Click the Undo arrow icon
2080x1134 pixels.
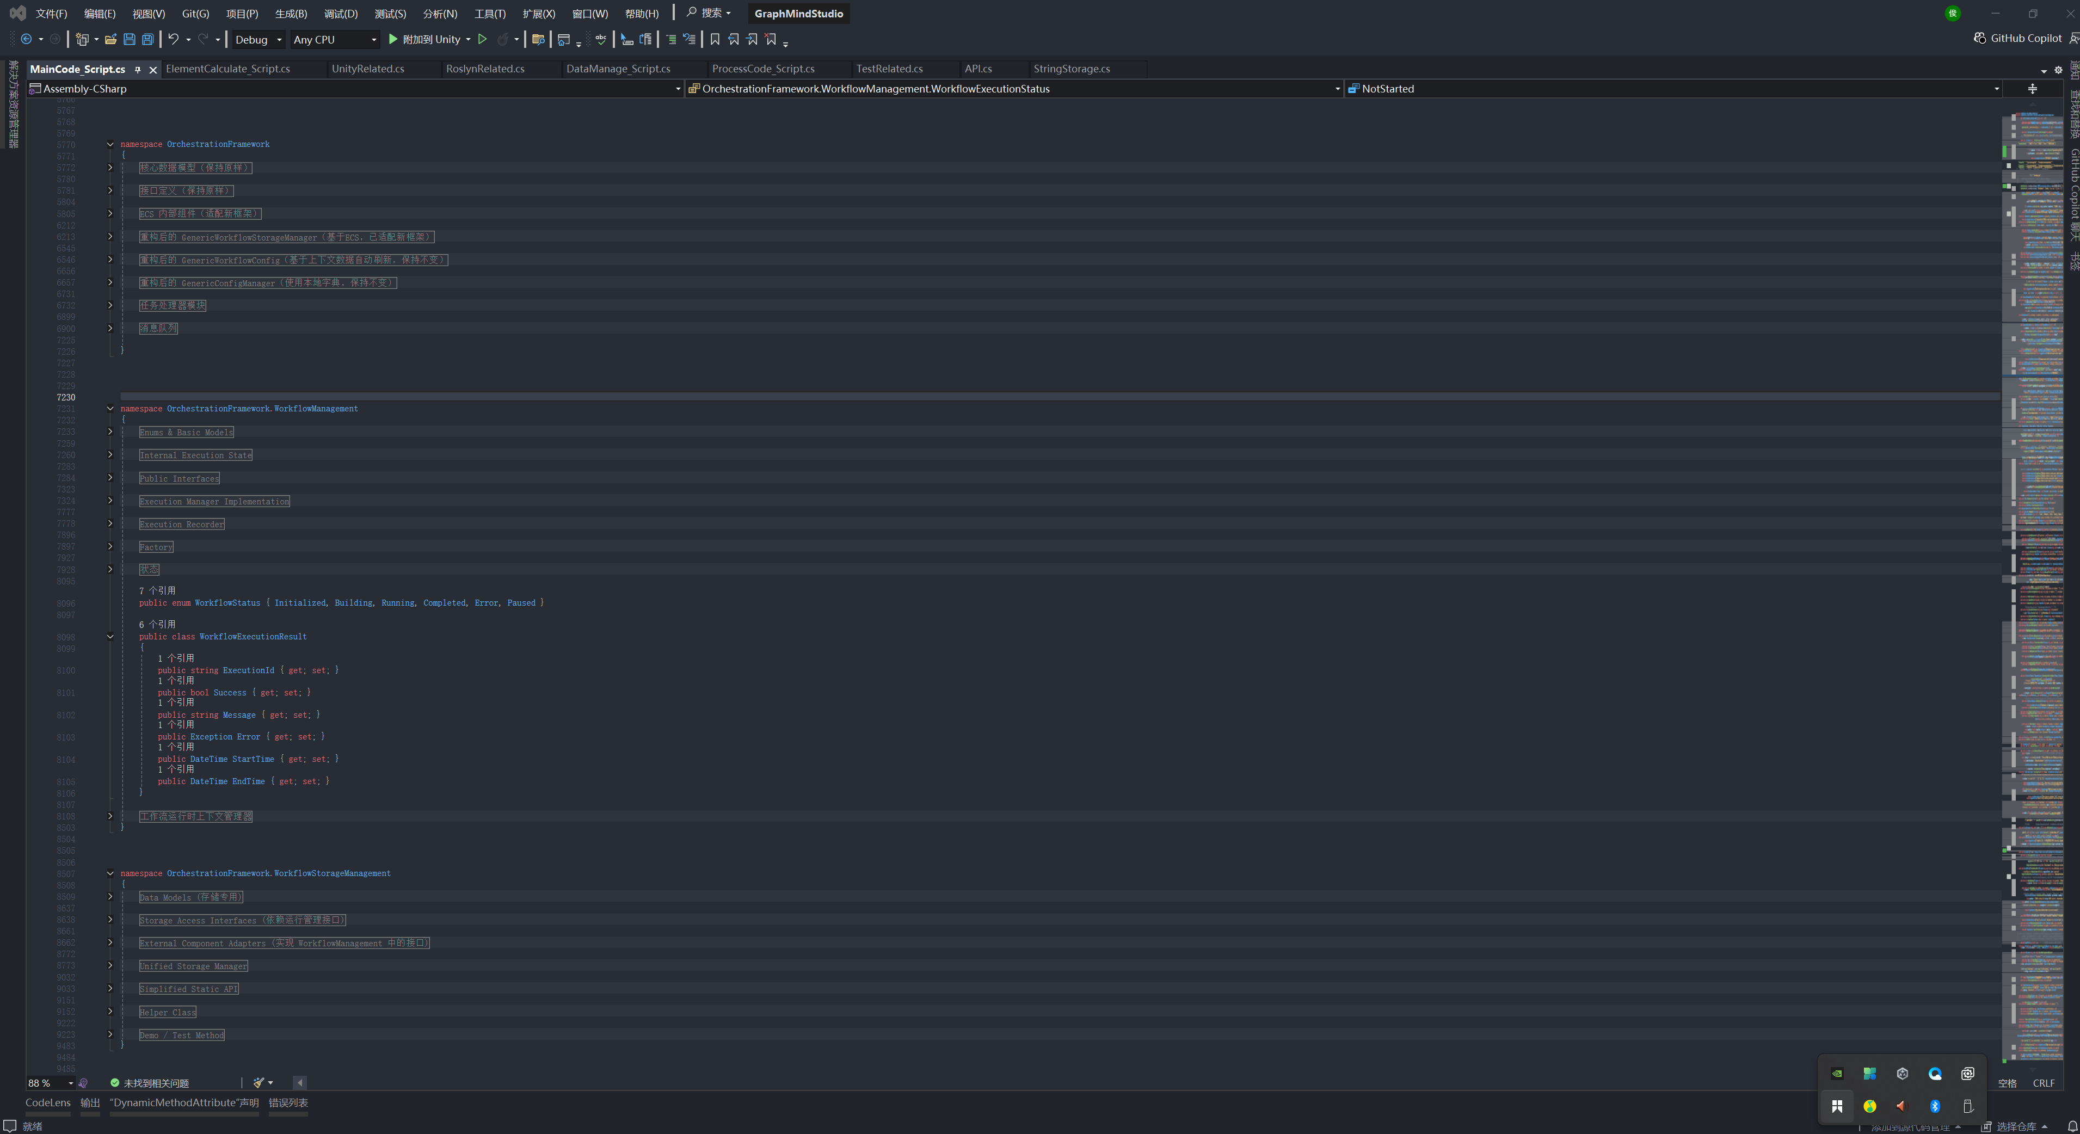(x=173, y=39)
